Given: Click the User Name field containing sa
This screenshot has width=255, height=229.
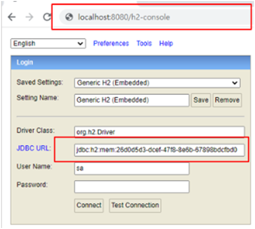Looking at the screenshot, I should (131, 169).
